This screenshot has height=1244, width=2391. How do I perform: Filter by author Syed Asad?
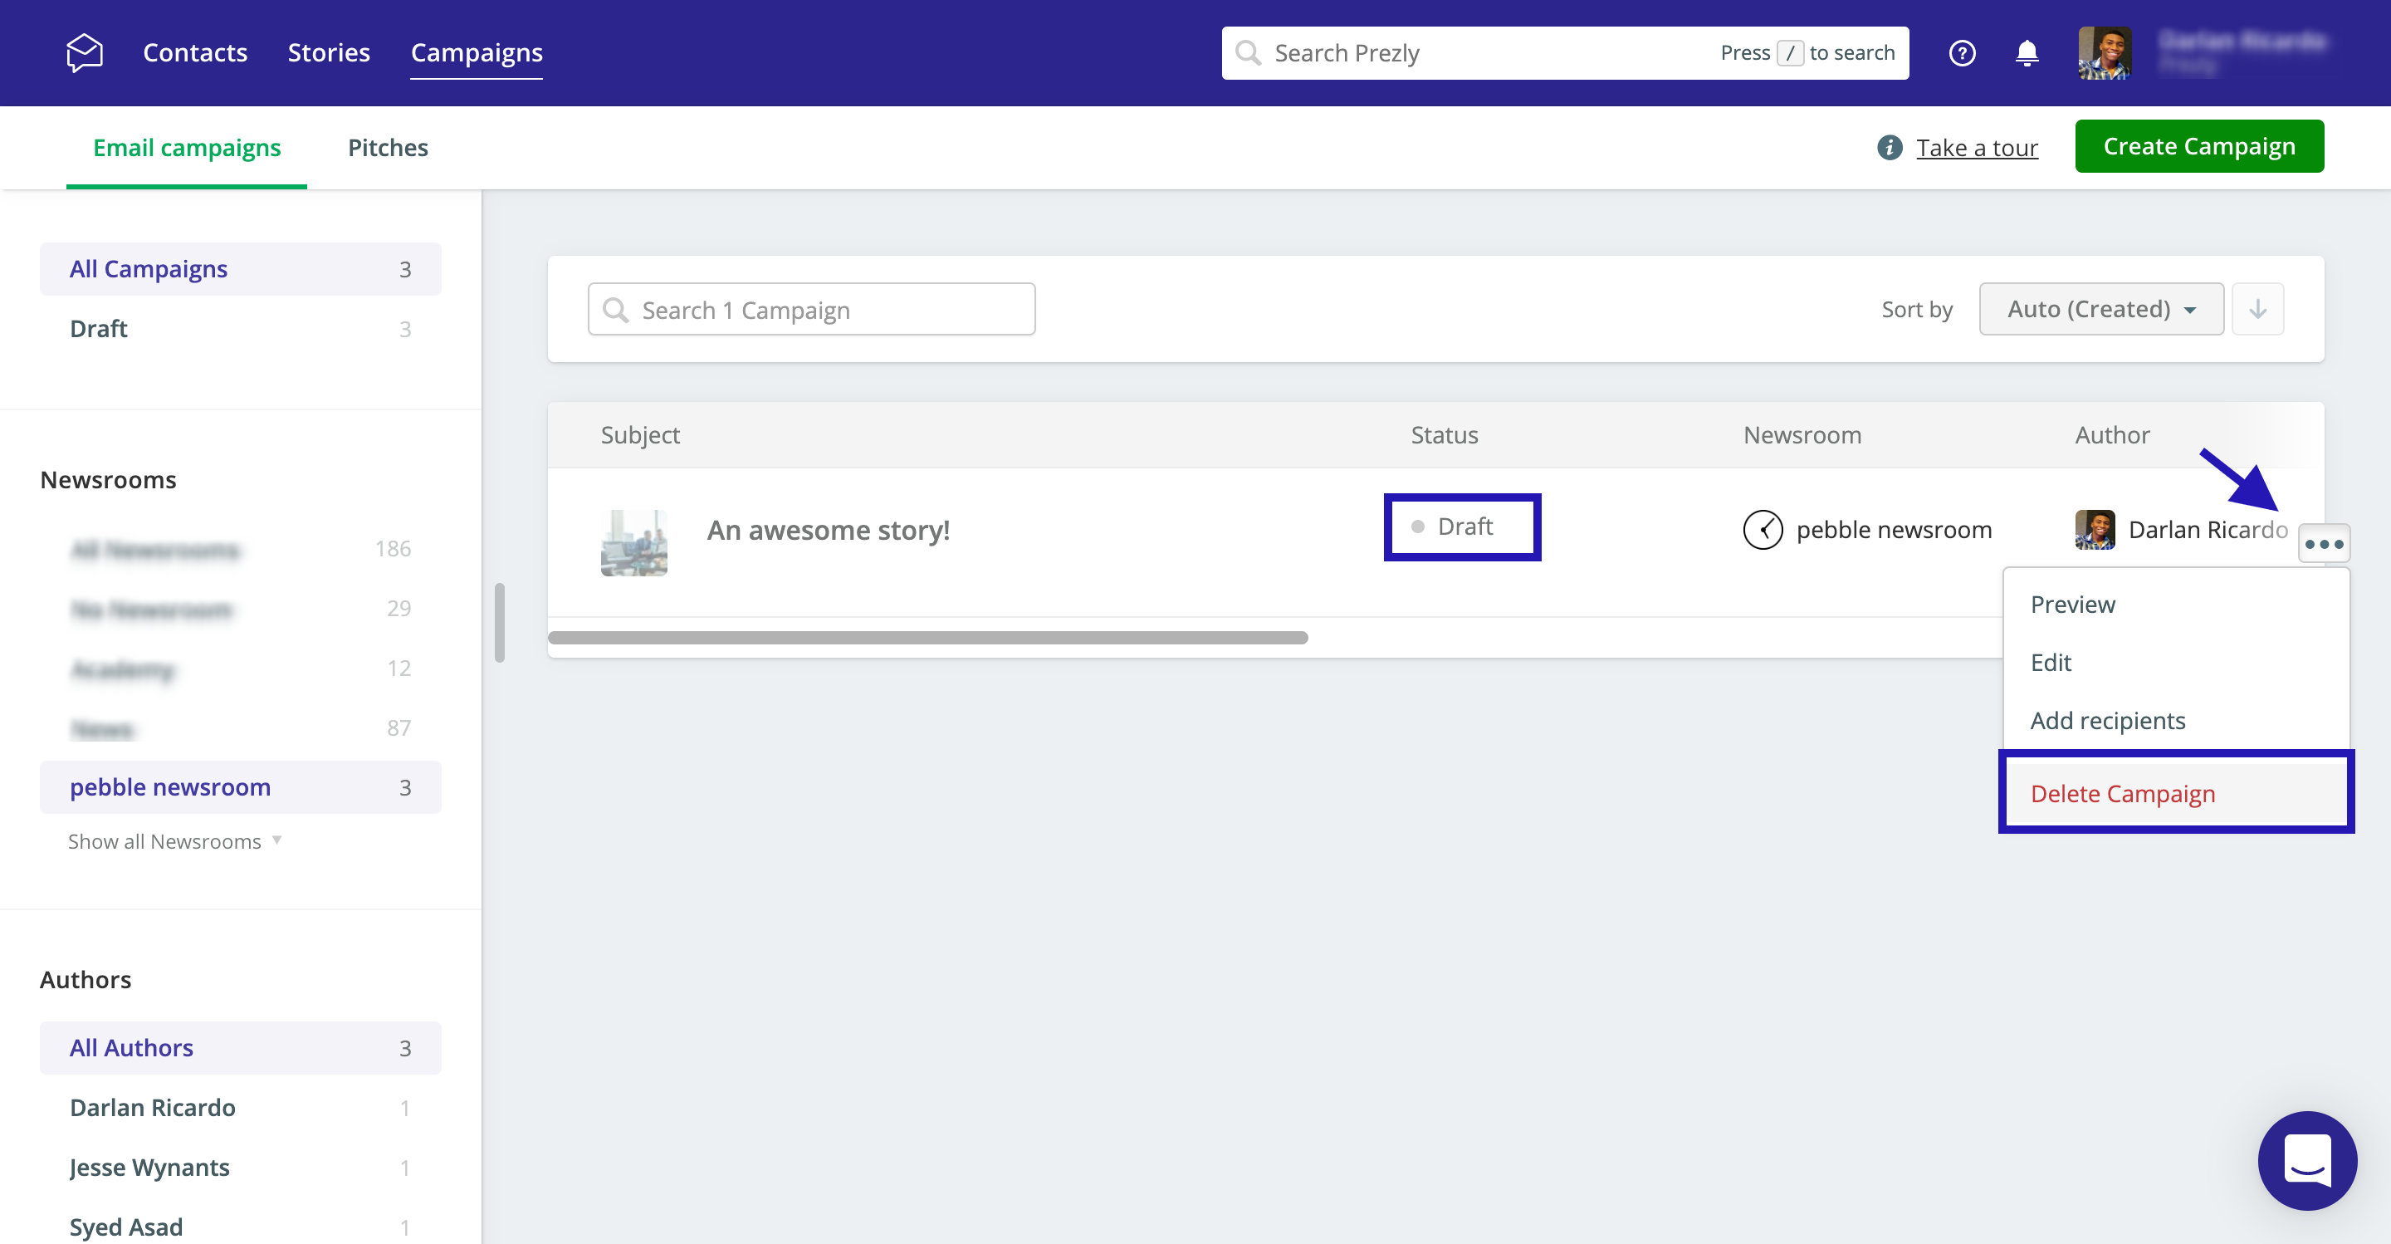pyautogui.click(x=241, y=1227)
